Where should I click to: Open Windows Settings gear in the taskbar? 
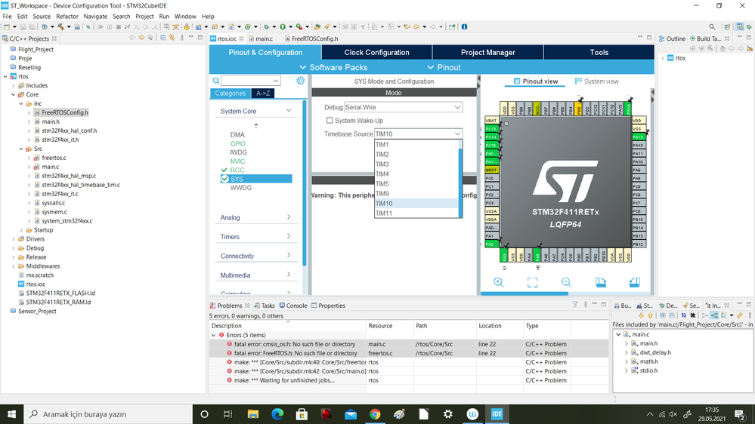tap(448, 414)
